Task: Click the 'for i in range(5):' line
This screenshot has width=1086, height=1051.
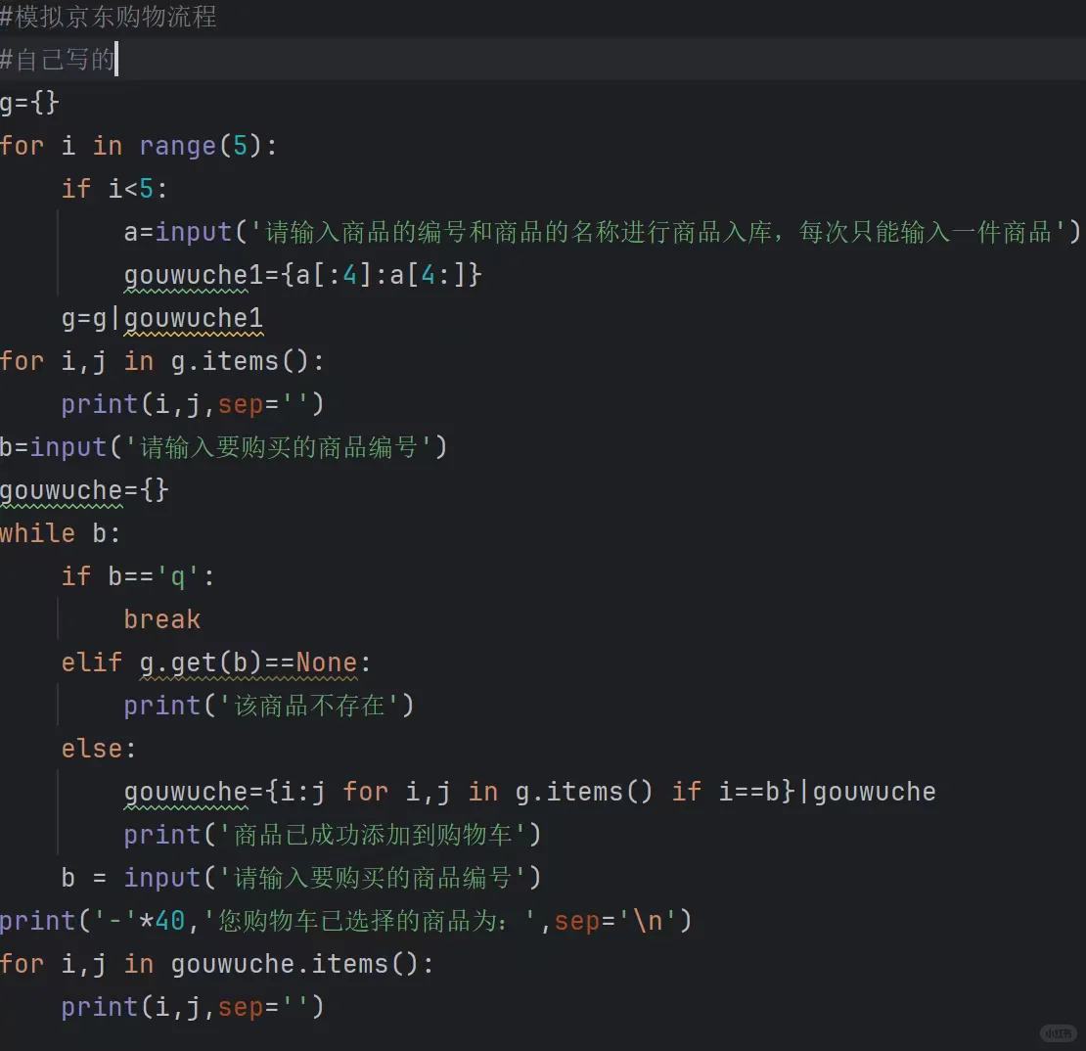Action: (x=139, y=146)
